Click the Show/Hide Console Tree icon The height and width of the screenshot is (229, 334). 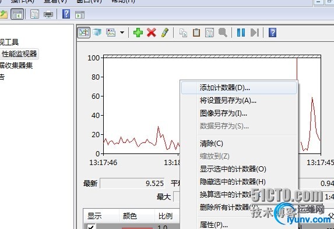[17, 14]
